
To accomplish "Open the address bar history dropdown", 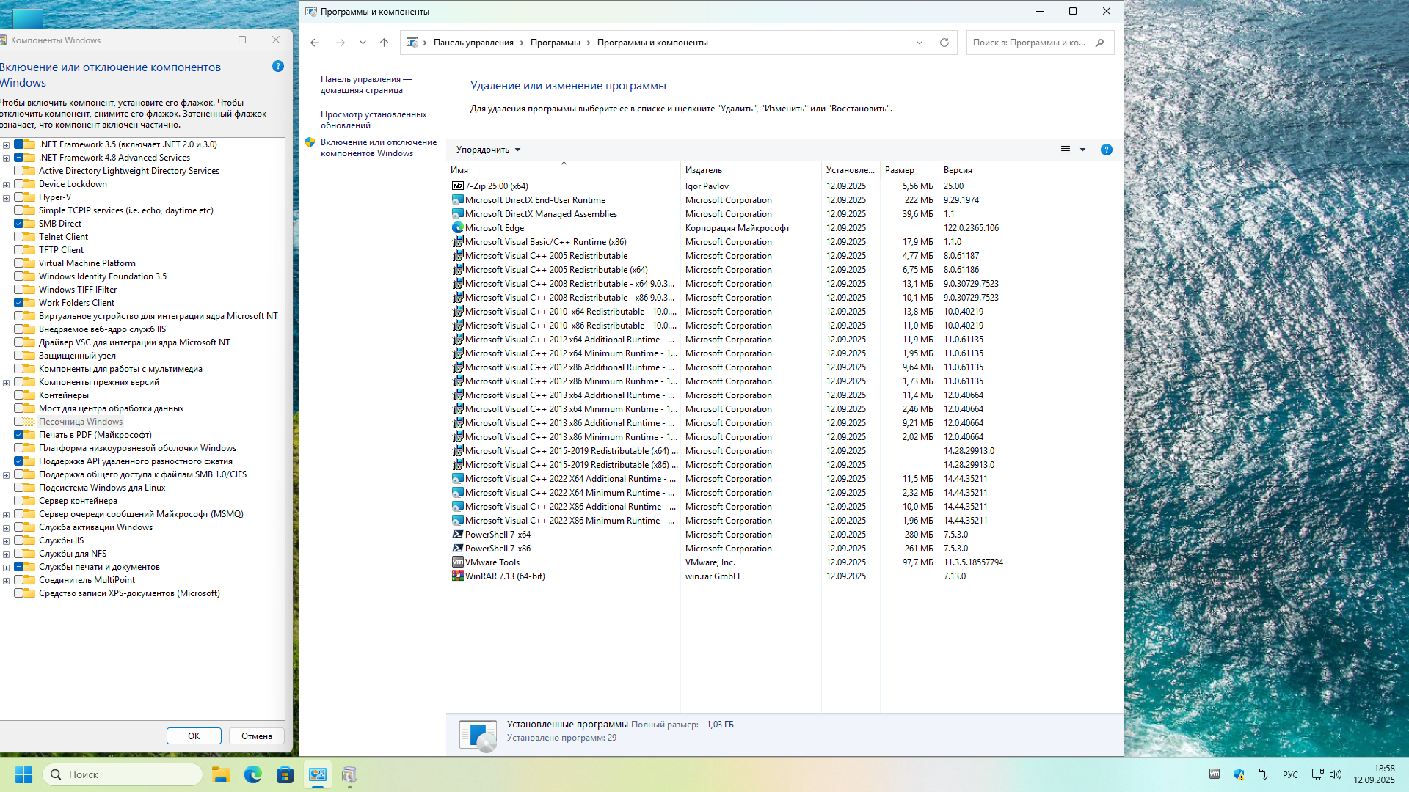I will [x=920, y=43].
